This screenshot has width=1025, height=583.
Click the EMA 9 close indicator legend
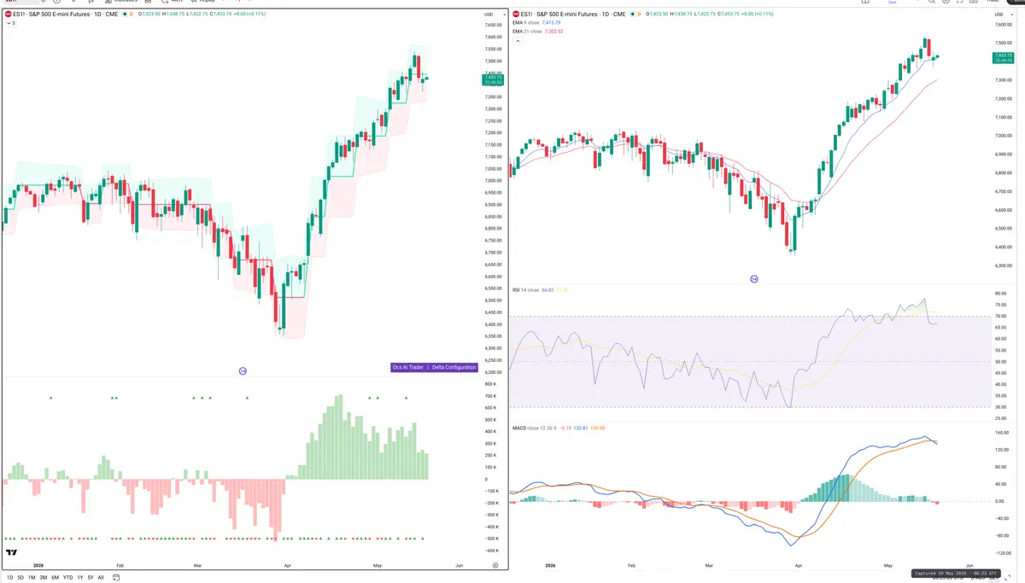pyautogui.click(x=527, y=23)
